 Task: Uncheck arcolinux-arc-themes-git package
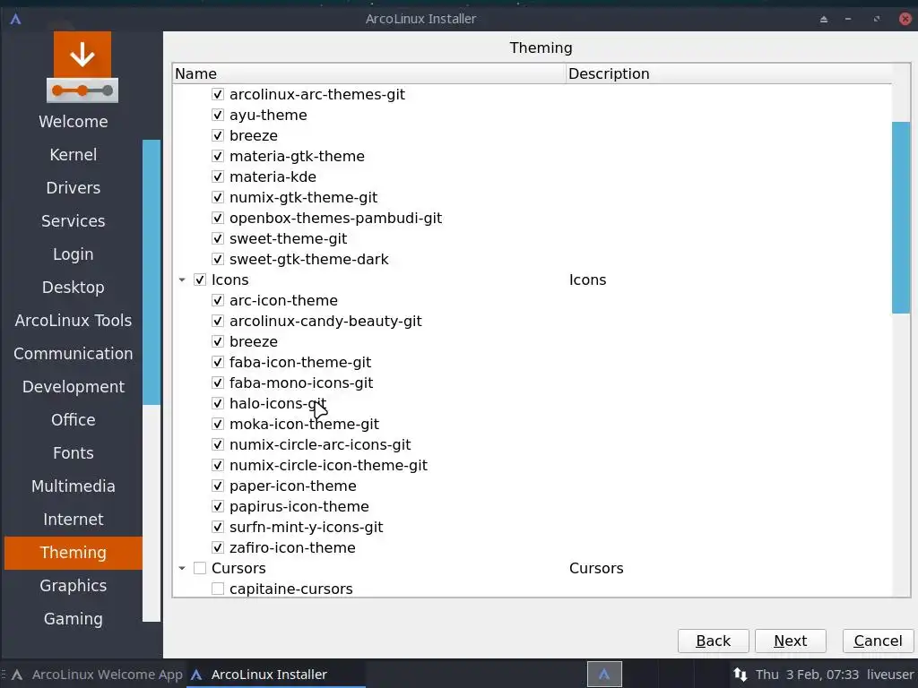(217, 94)
